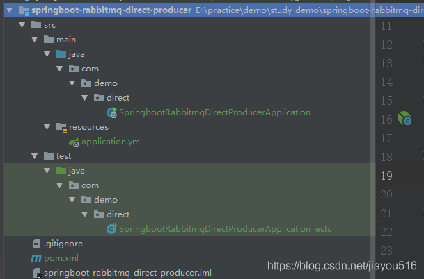Image resolution: width=424 pixels, height=279 pixels.
Task: Collapse the resources folder arrow
Action: click(47, 127)
